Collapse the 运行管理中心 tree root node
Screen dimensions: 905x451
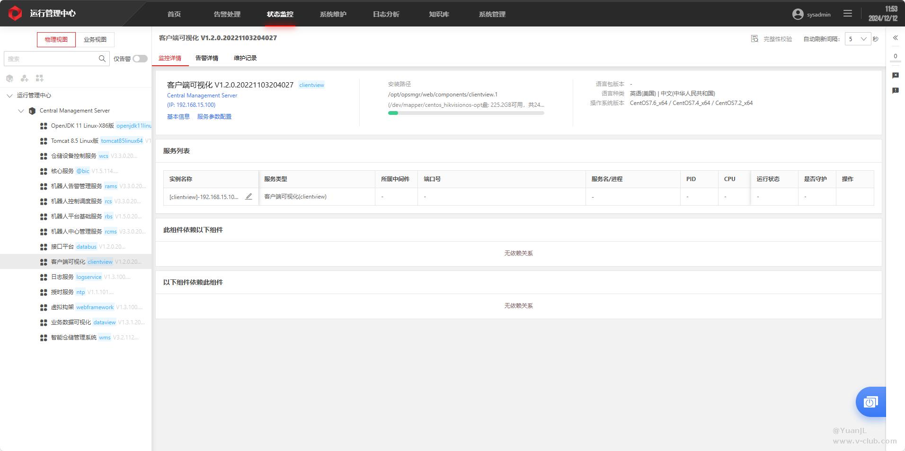[x=9, y=95]
